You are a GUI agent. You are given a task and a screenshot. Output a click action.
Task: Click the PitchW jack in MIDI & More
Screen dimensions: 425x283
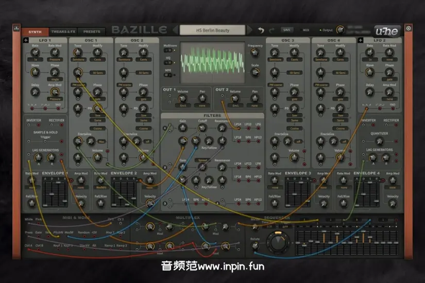pos(58,237)
